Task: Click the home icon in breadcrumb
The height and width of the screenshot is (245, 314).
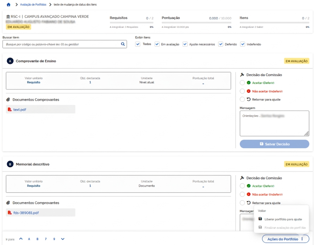Action: point(8,5)
